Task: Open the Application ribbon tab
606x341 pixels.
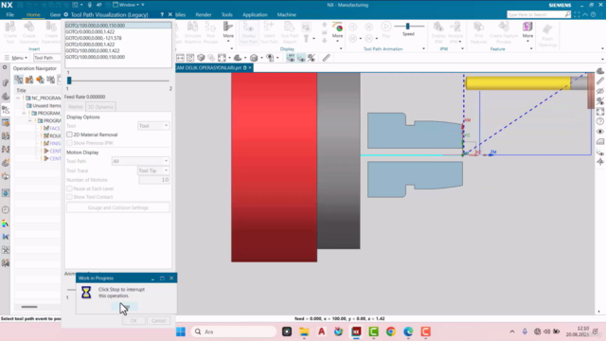Action: pyautogui.click(x=255, y=15)
